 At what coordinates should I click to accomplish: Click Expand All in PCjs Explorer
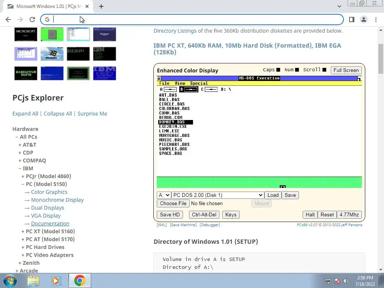[25, 114]
